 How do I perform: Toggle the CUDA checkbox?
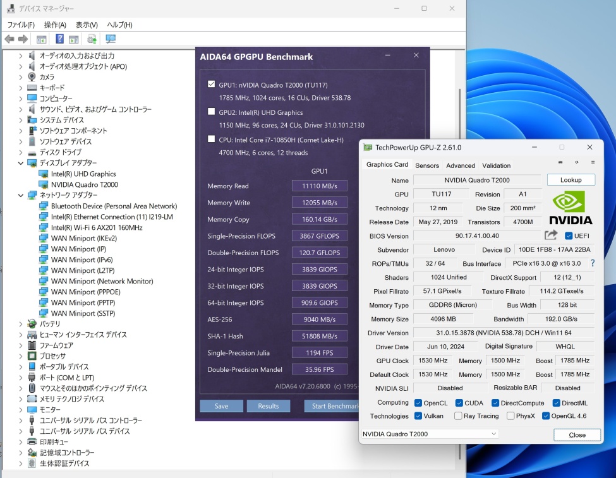pyautogui.click(x=459, y=403)
